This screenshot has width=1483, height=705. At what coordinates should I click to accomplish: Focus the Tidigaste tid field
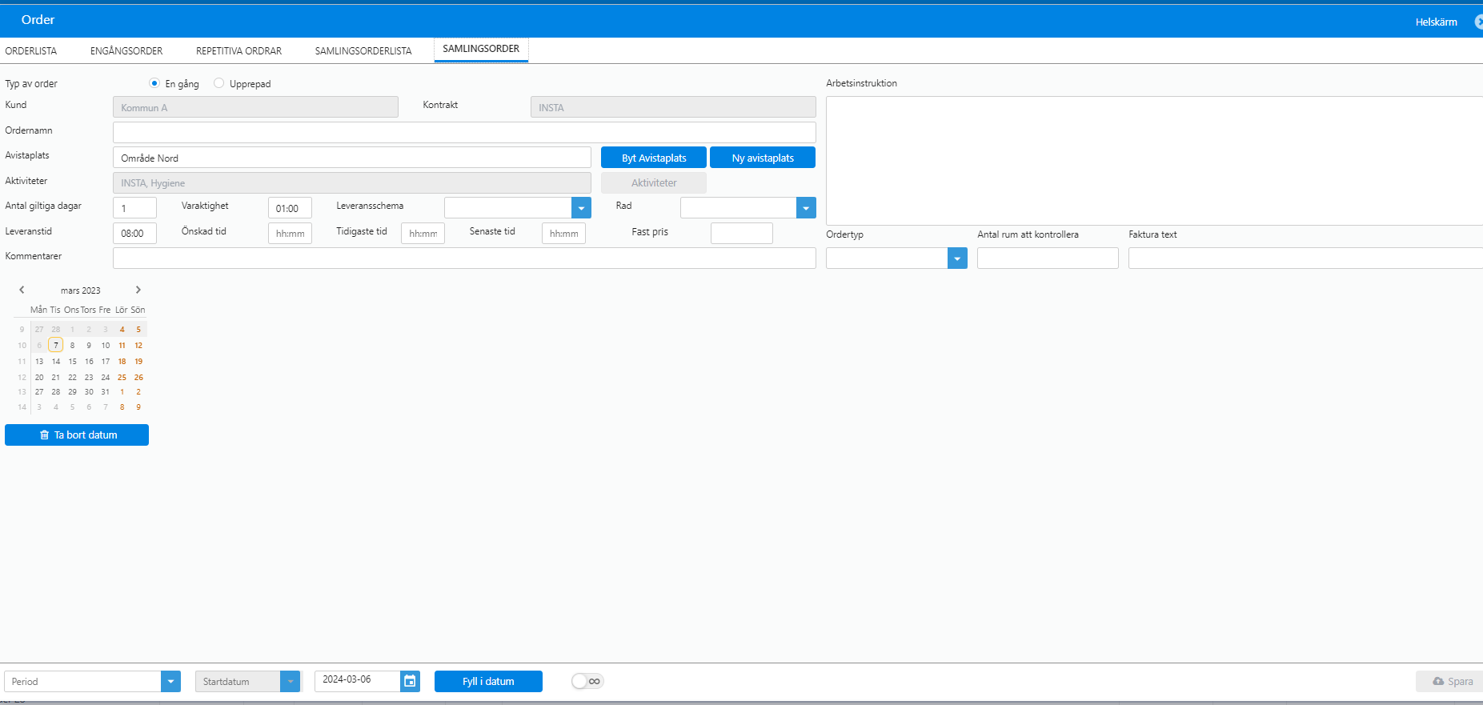point(423,233)
